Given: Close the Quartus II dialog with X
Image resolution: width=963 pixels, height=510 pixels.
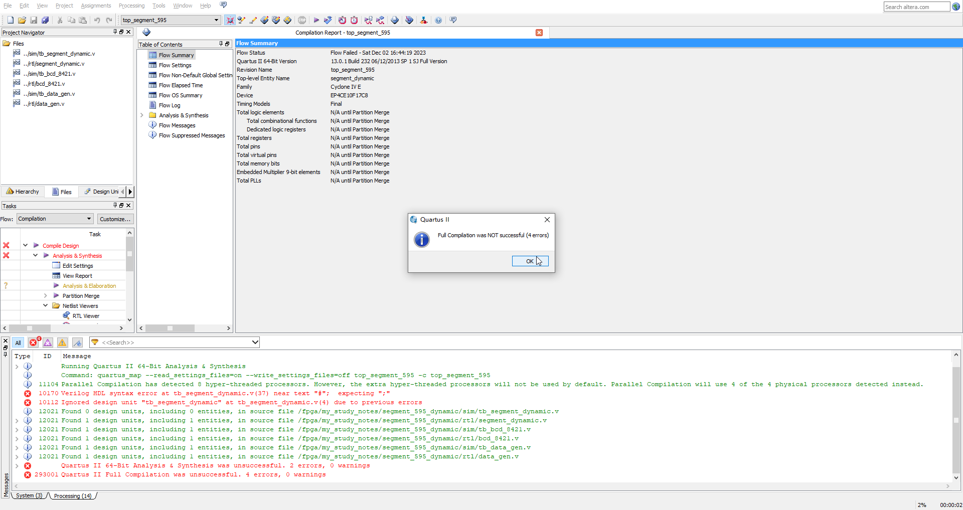Looking at the screenshot, I should click(547, 220).
